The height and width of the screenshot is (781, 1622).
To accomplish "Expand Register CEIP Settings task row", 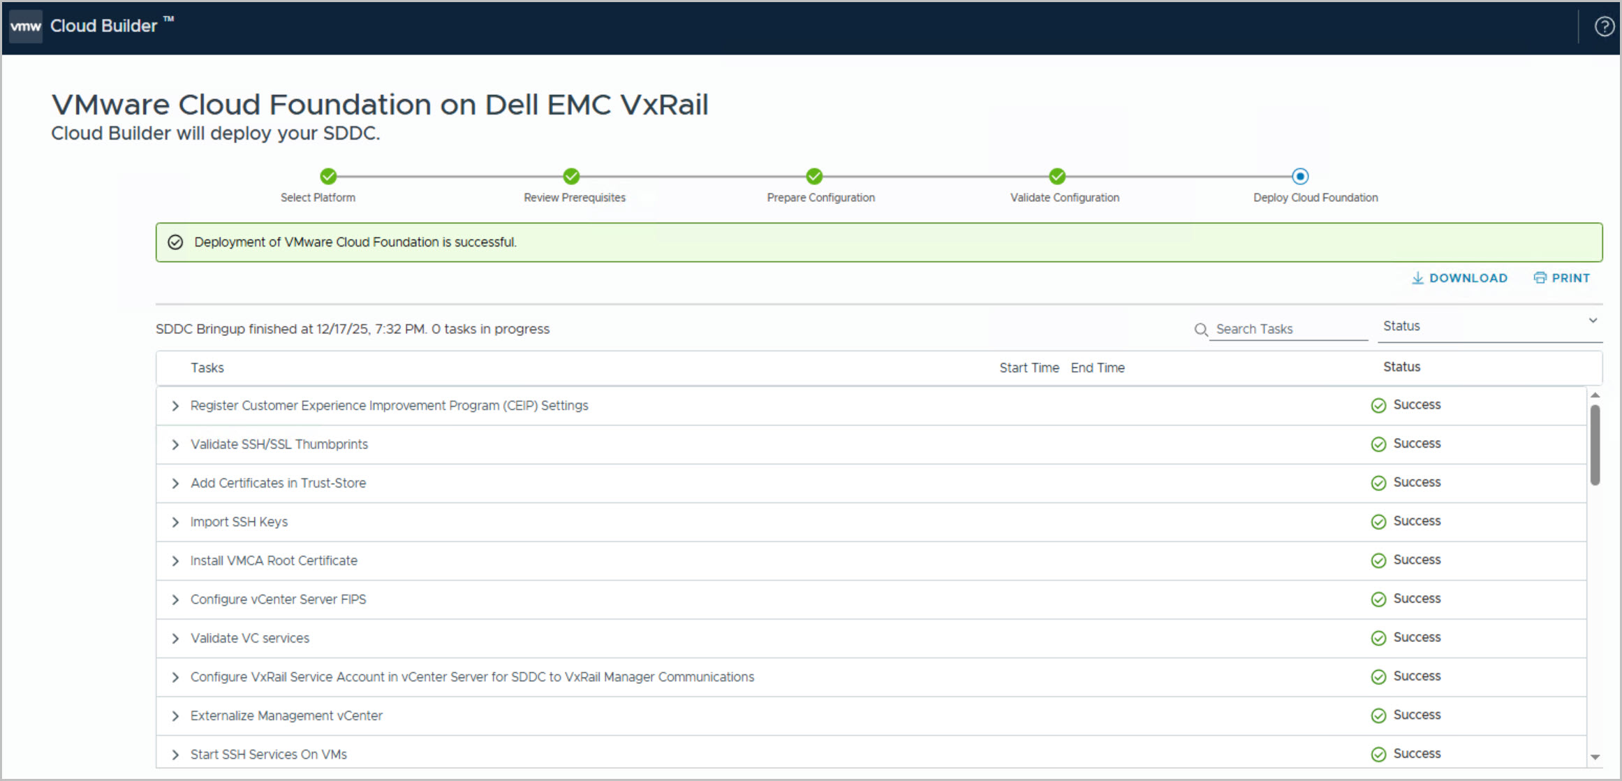I will [175, 406].
